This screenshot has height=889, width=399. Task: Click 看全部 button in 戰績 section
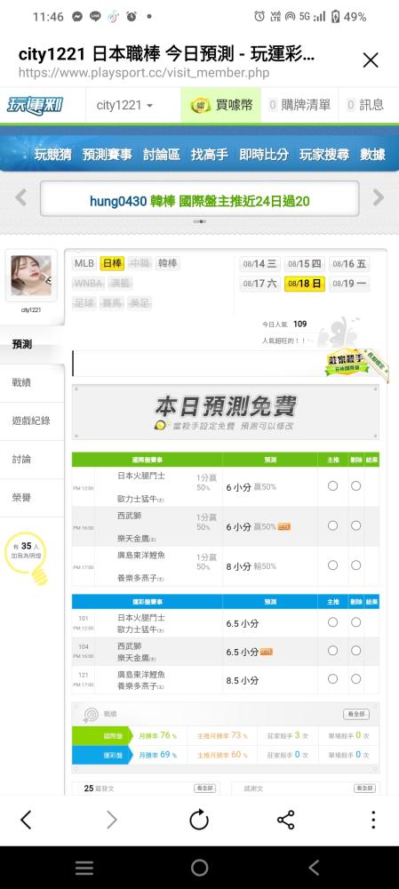[x=356, y=714]
